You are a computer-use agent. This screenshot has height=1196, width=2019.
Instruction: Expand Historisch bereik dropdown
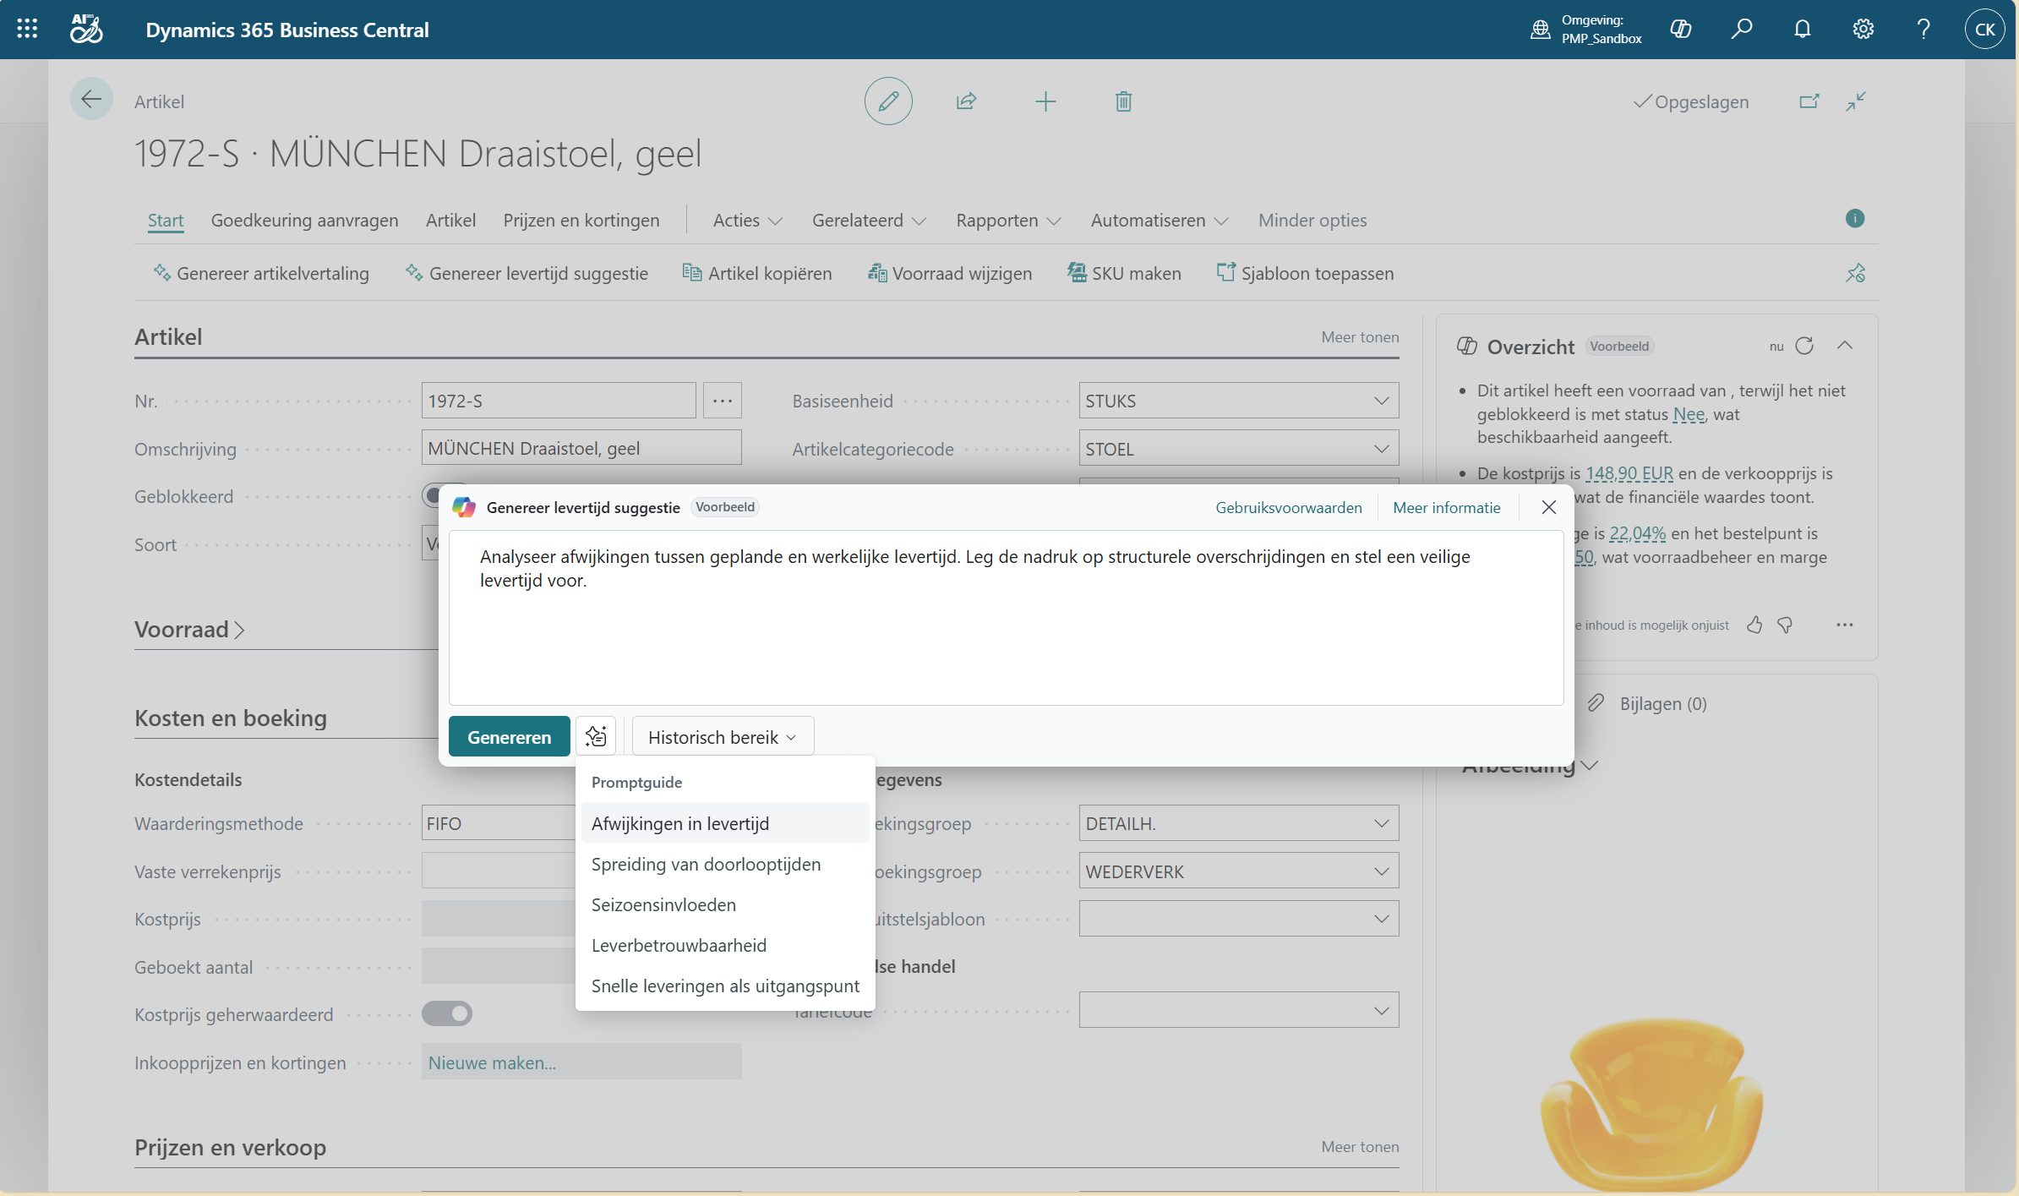pos(723,737)
